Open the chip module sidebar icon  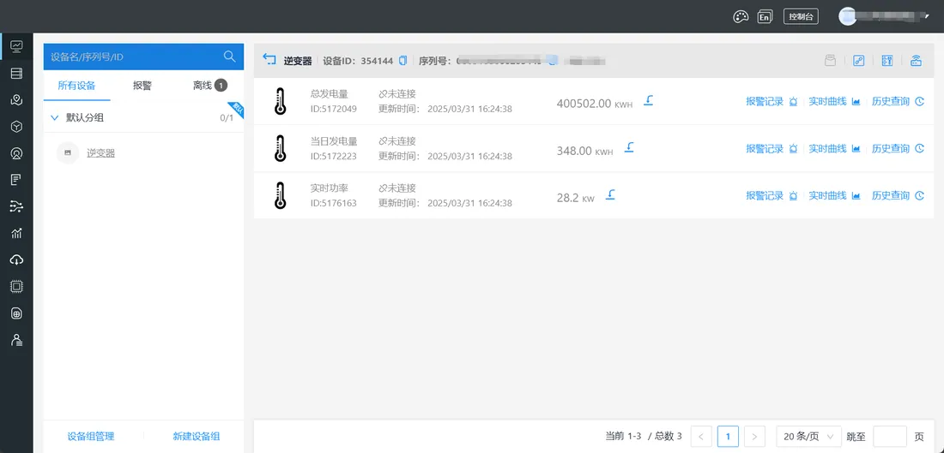point(16,287)
